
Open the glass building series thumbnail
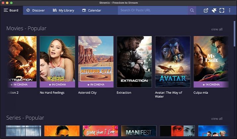tap(24, 131)
